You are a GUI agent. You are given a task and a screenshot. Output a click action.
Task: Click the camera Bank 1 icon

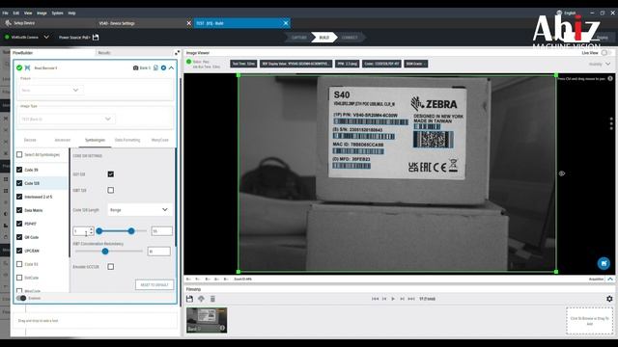(135, 67)
